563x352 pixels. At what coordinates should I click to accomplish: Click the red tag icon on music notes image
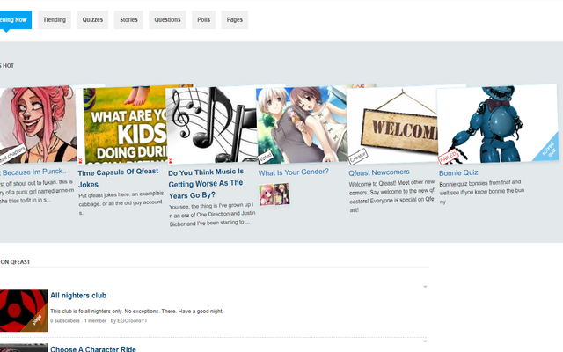coord(171,160)
